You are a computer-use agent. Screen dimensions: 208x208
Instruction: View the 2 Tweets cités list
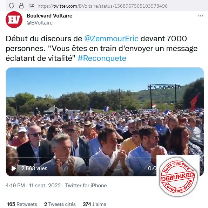60,204
